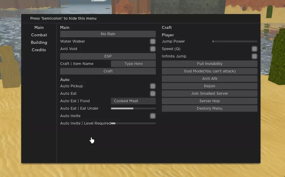Click the Auto section heading
The height and width of the screenshot is (177, 285).
click(65, 80)
